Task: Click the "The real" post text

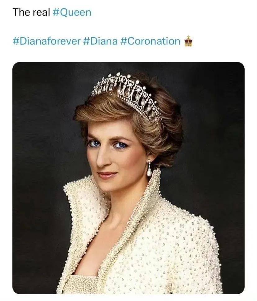Action: click(31, 12)
